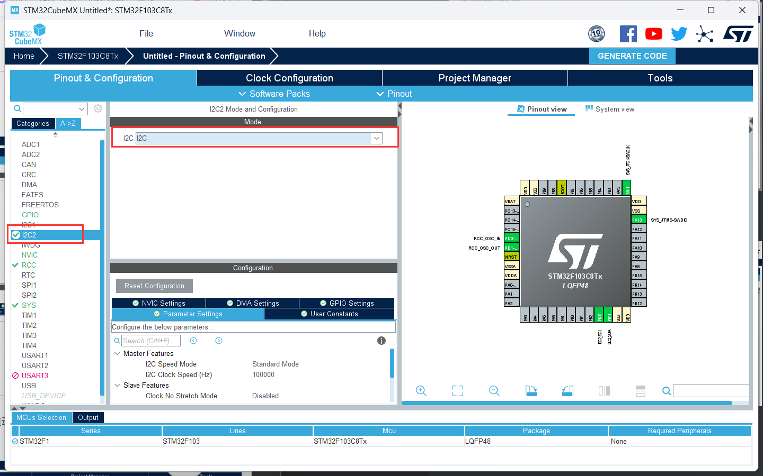The height and width of the screenshot is (476, 763).
Task: Flip the chip view horizontally
Action: click(x=604, y=391)
